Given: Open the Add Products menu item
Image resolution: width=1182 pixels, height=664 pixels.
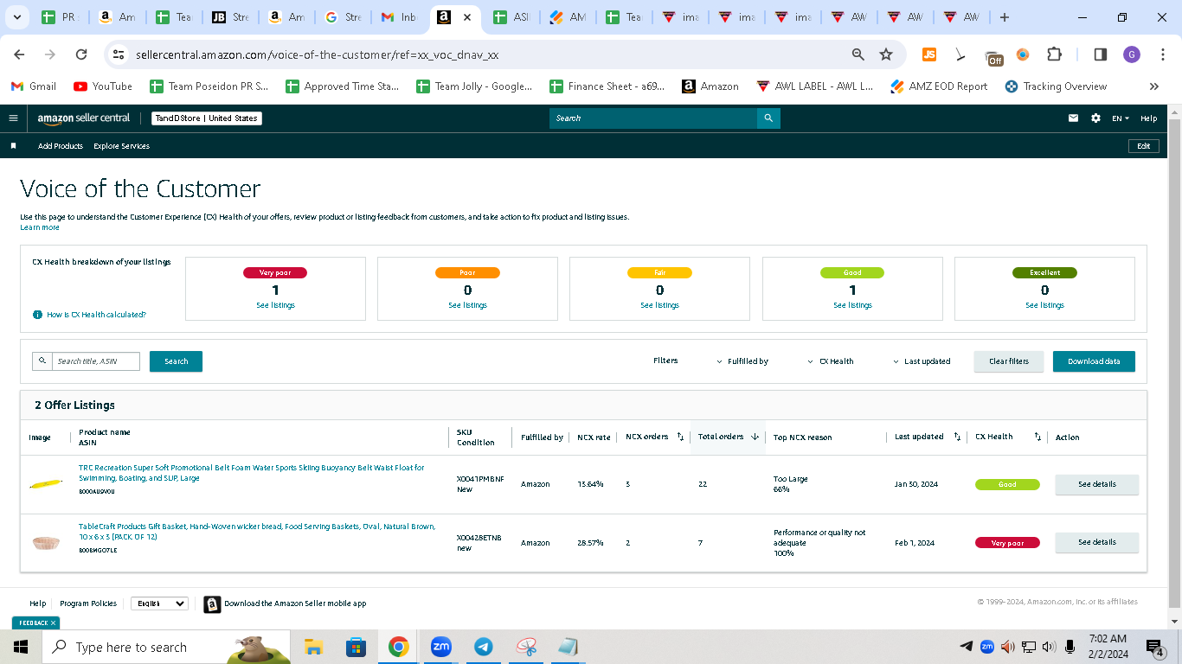Looking at the screenshot, I should click(x=61, y=146).
